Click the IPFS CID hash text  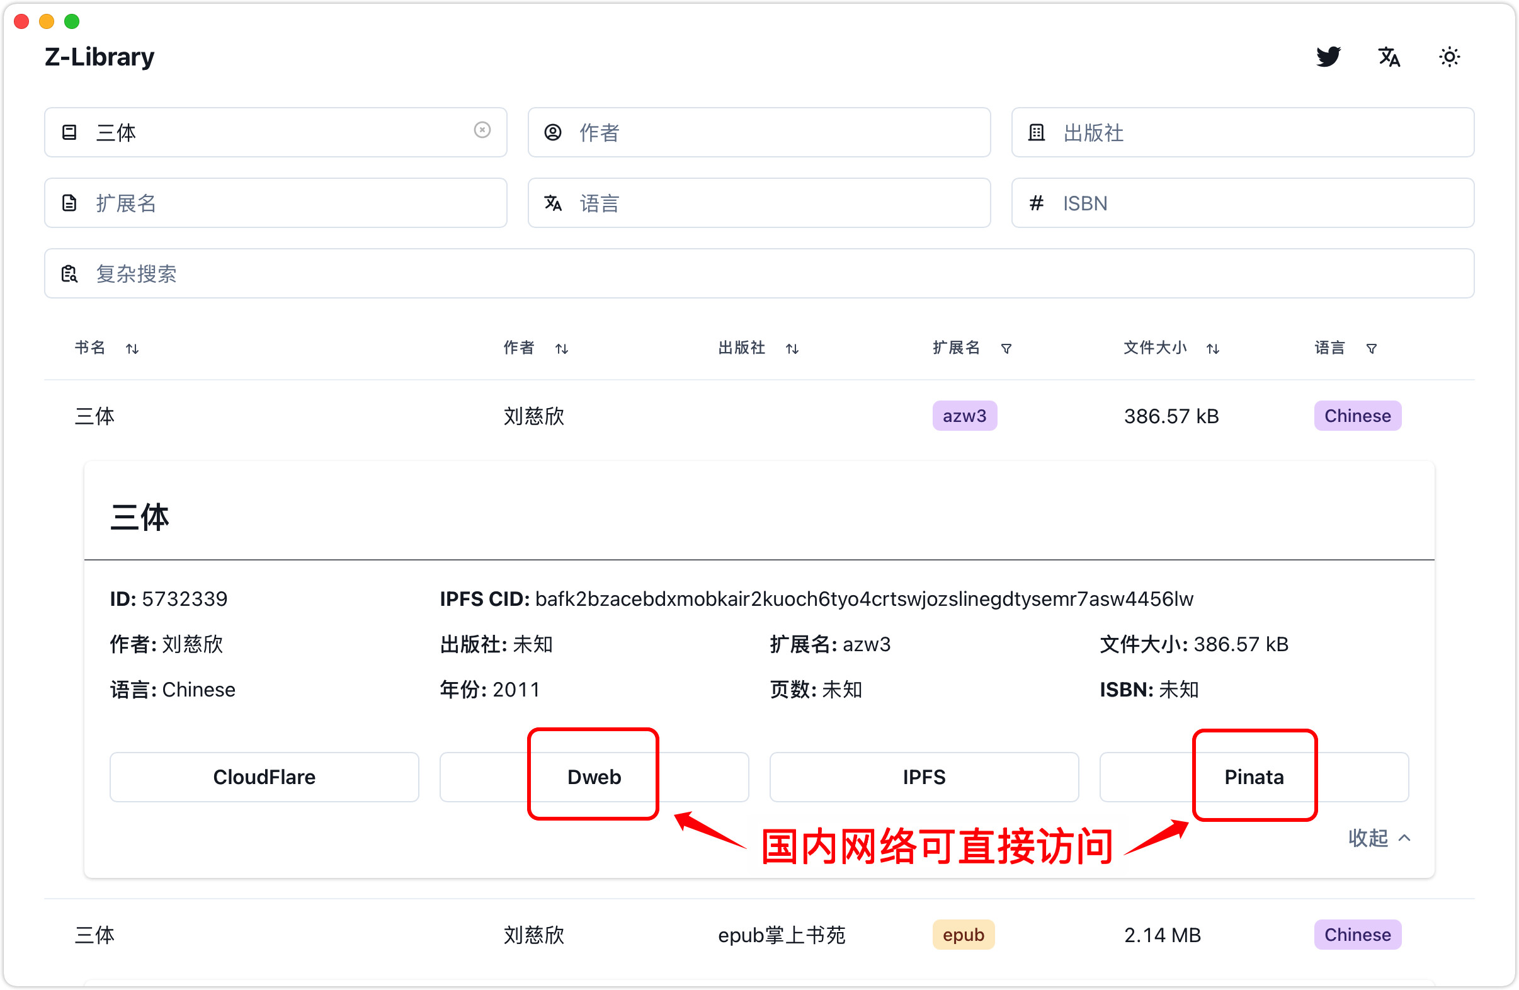[864, 599]
